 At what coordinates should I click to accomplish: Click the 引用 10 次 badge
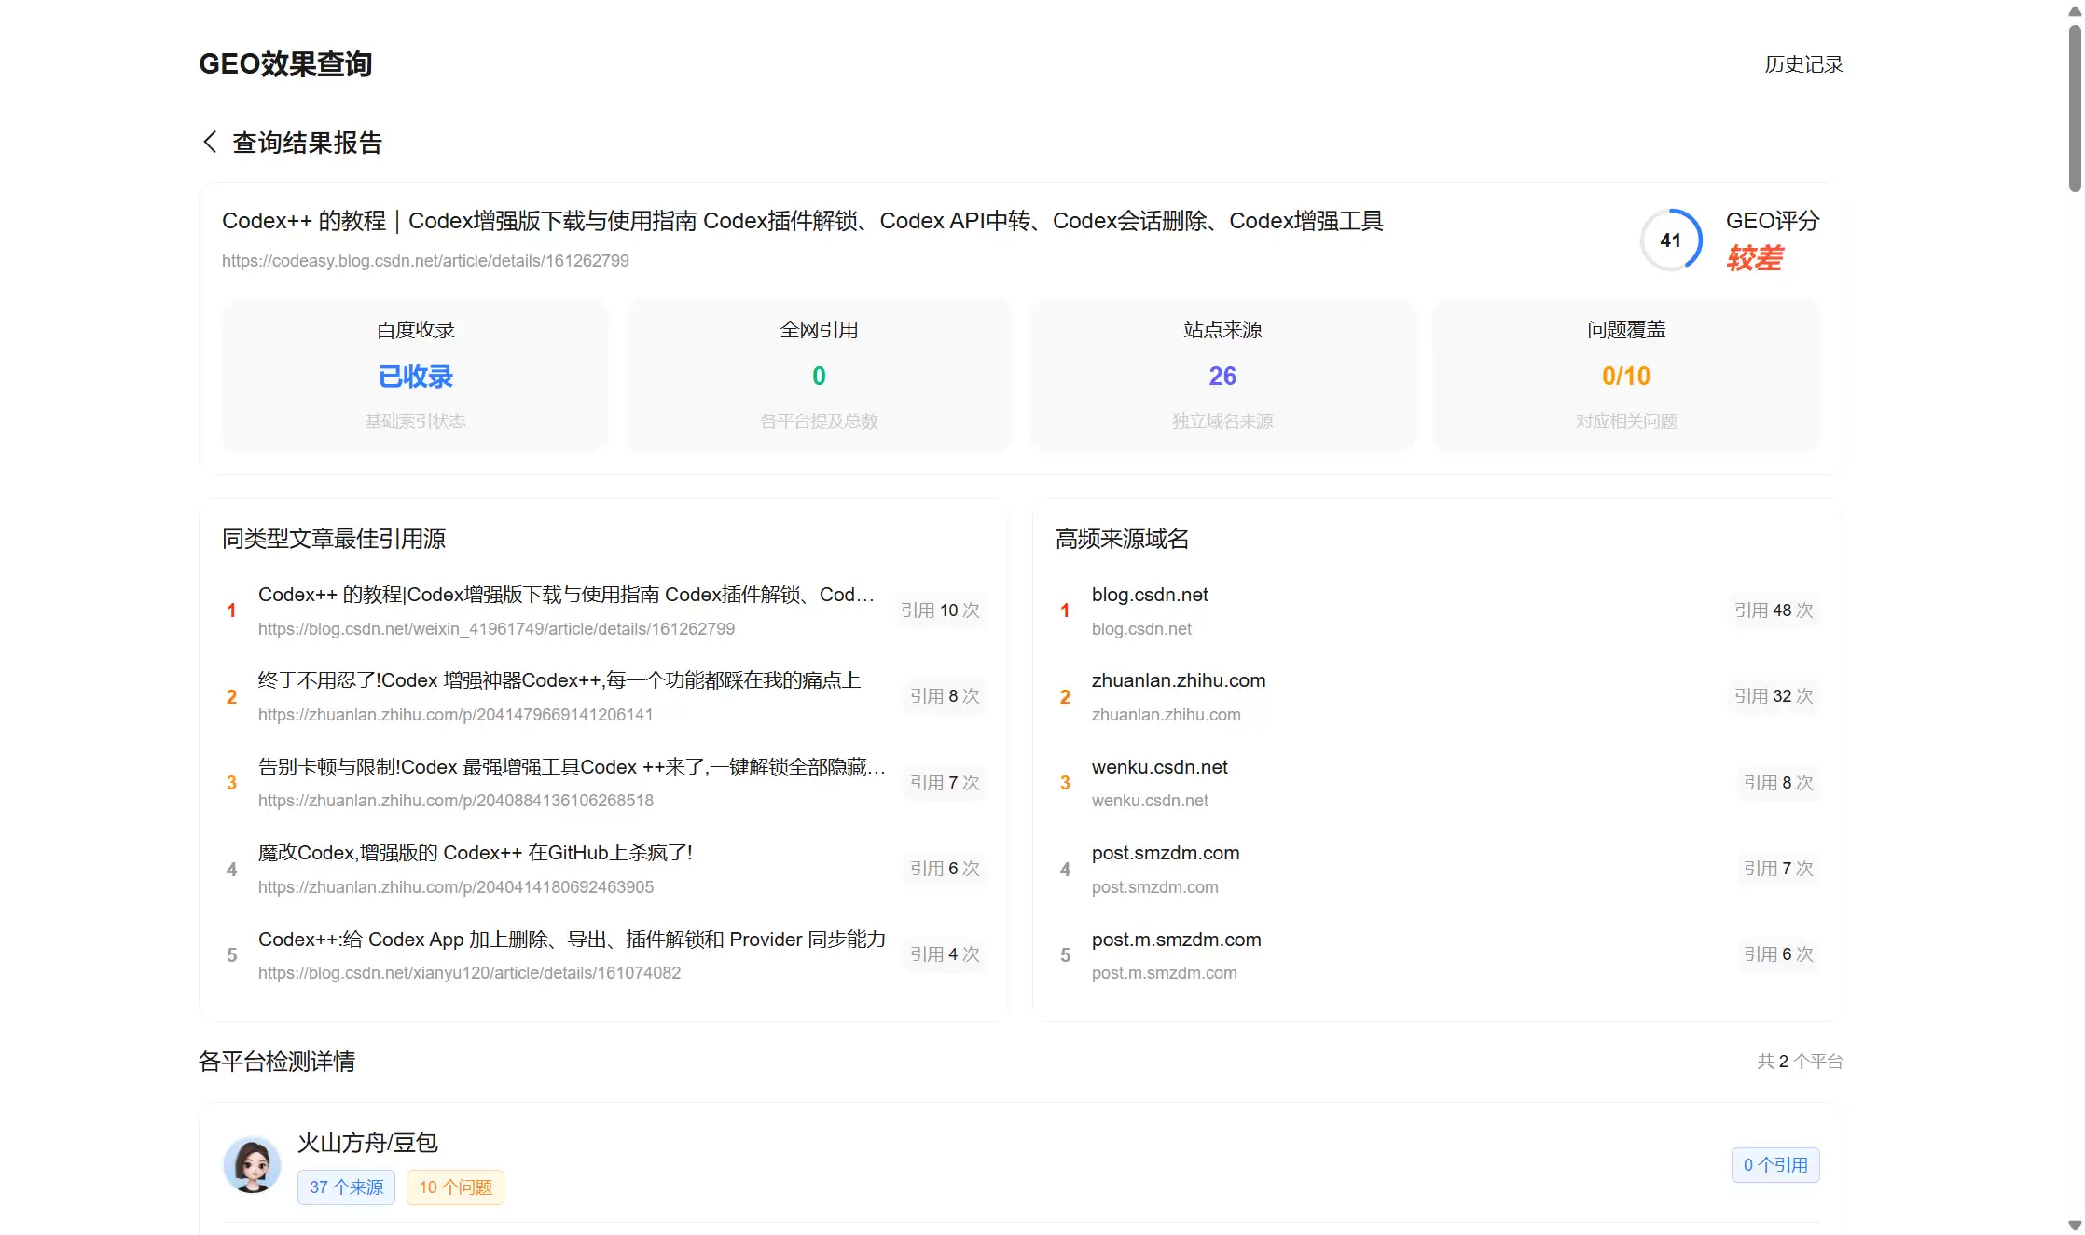940,611
